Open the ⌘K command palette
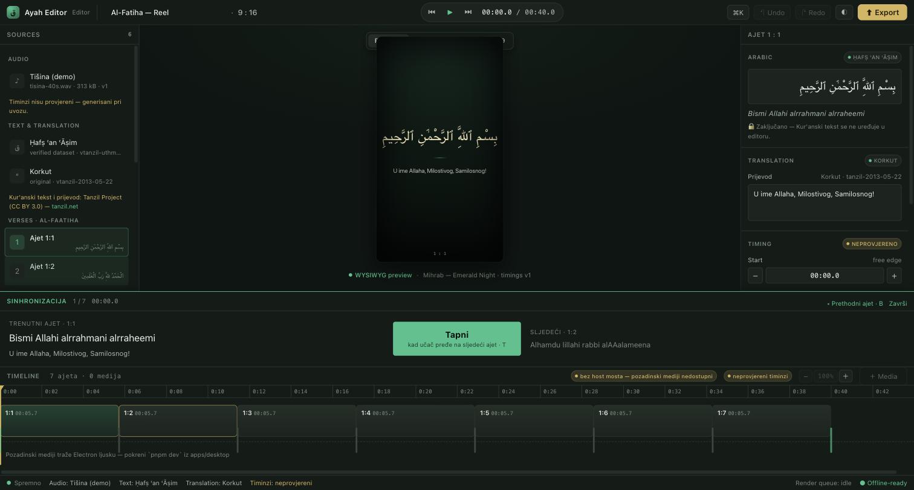The image size is (914, 490). tap(738, 12)
